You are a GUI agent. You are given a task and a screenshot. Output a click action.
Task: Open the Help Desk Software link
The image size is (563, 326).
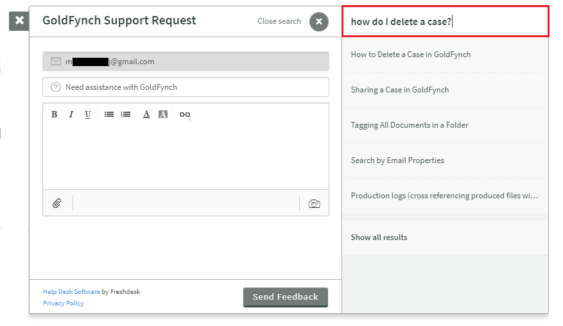click(x=71, y=291)
